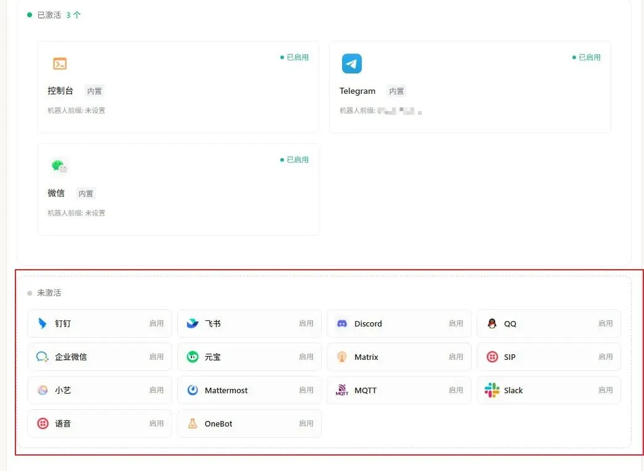The width and height of the screenshot is (644, 471).
Task: Click the 内置 tag beside 微信
Action: click(86, 193)
